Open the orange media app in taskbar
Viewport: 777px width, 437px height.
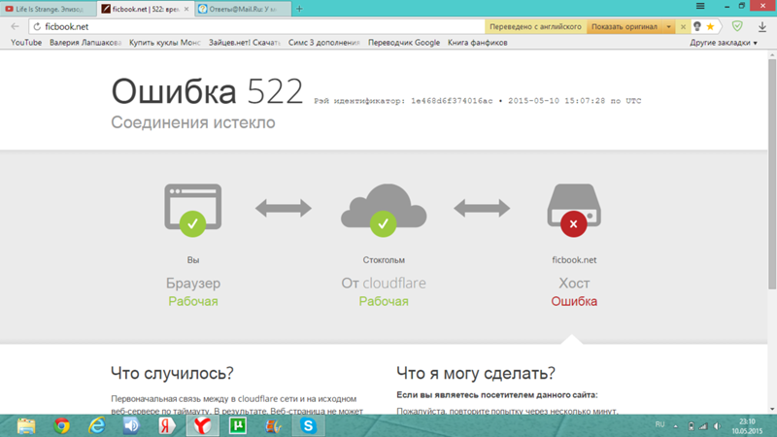pos(273,426)
